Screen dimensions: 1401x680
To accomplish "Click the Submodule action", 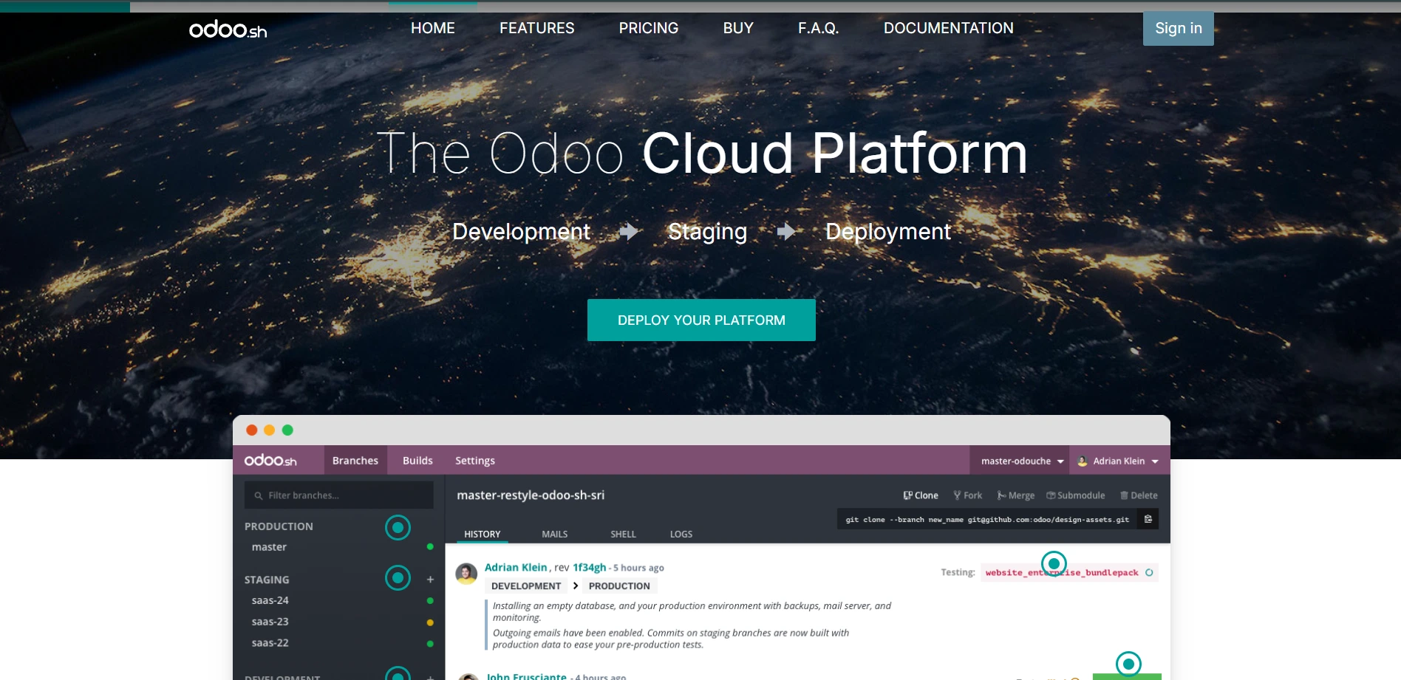I will (1075, 495).
